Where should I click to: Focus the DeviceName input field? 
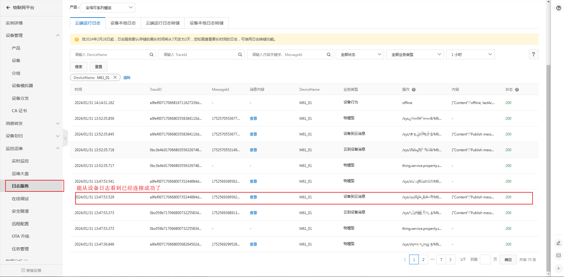coord(113,54)
